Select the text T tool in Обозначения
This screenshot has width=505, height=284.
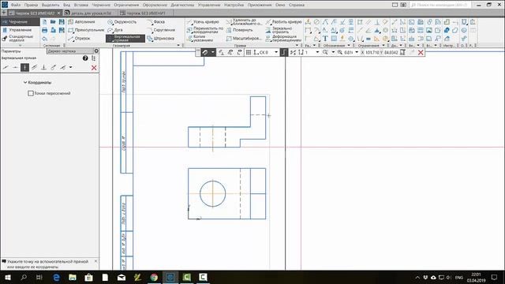click(325, 39)
